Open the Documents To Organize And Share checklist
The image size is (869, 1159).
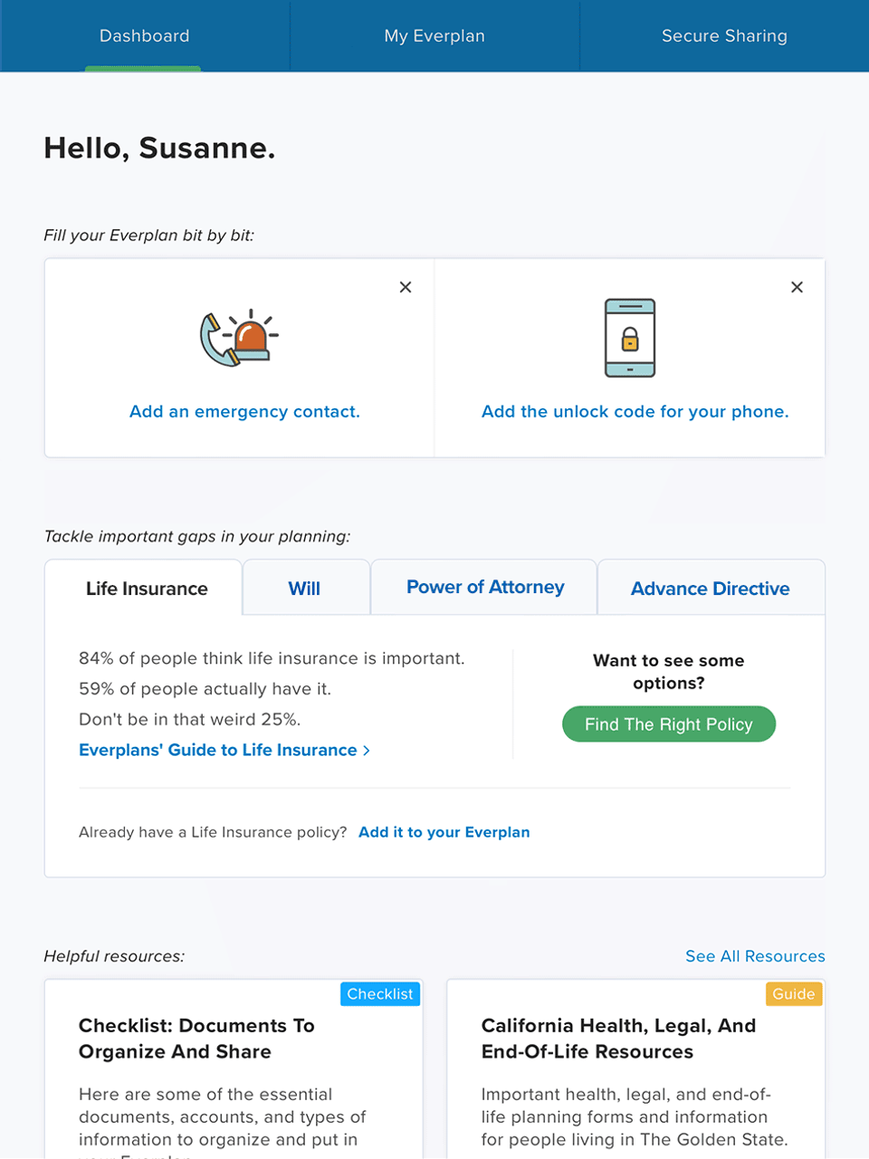click(x=196, y=1038)
